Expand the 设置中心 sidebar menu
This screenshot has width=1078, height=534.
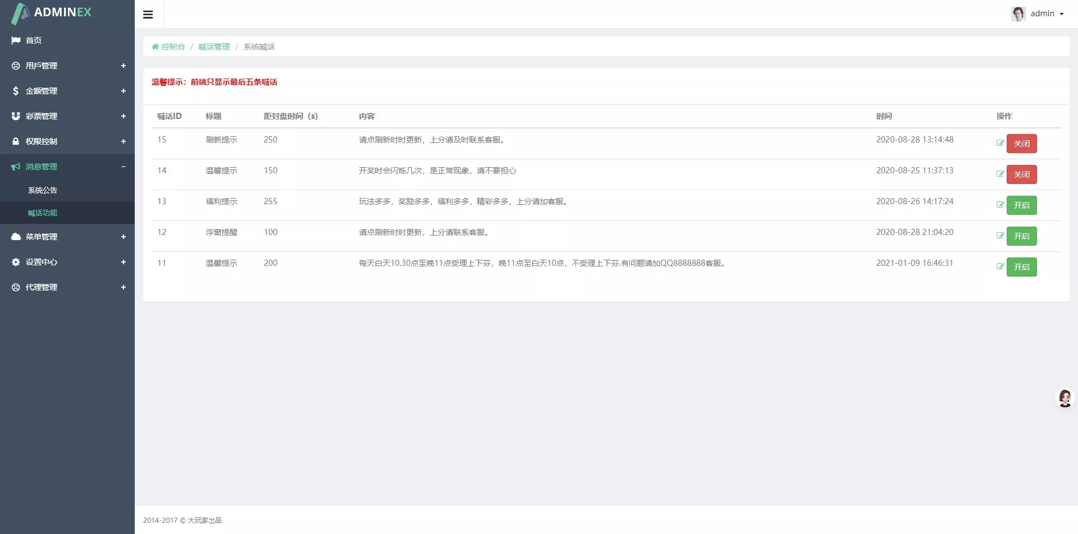pos(67,262)
